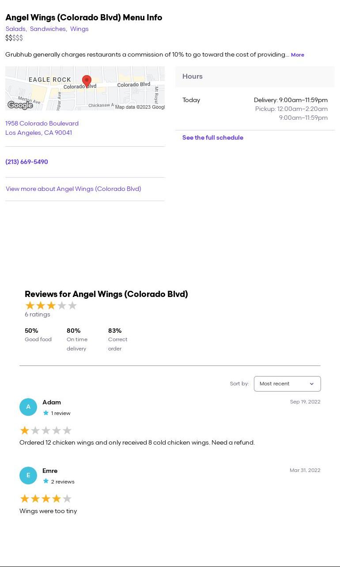Click star icon beside Emre's review count
The height and width of the screenshot is (567, 340).
[x=46, y=481]
